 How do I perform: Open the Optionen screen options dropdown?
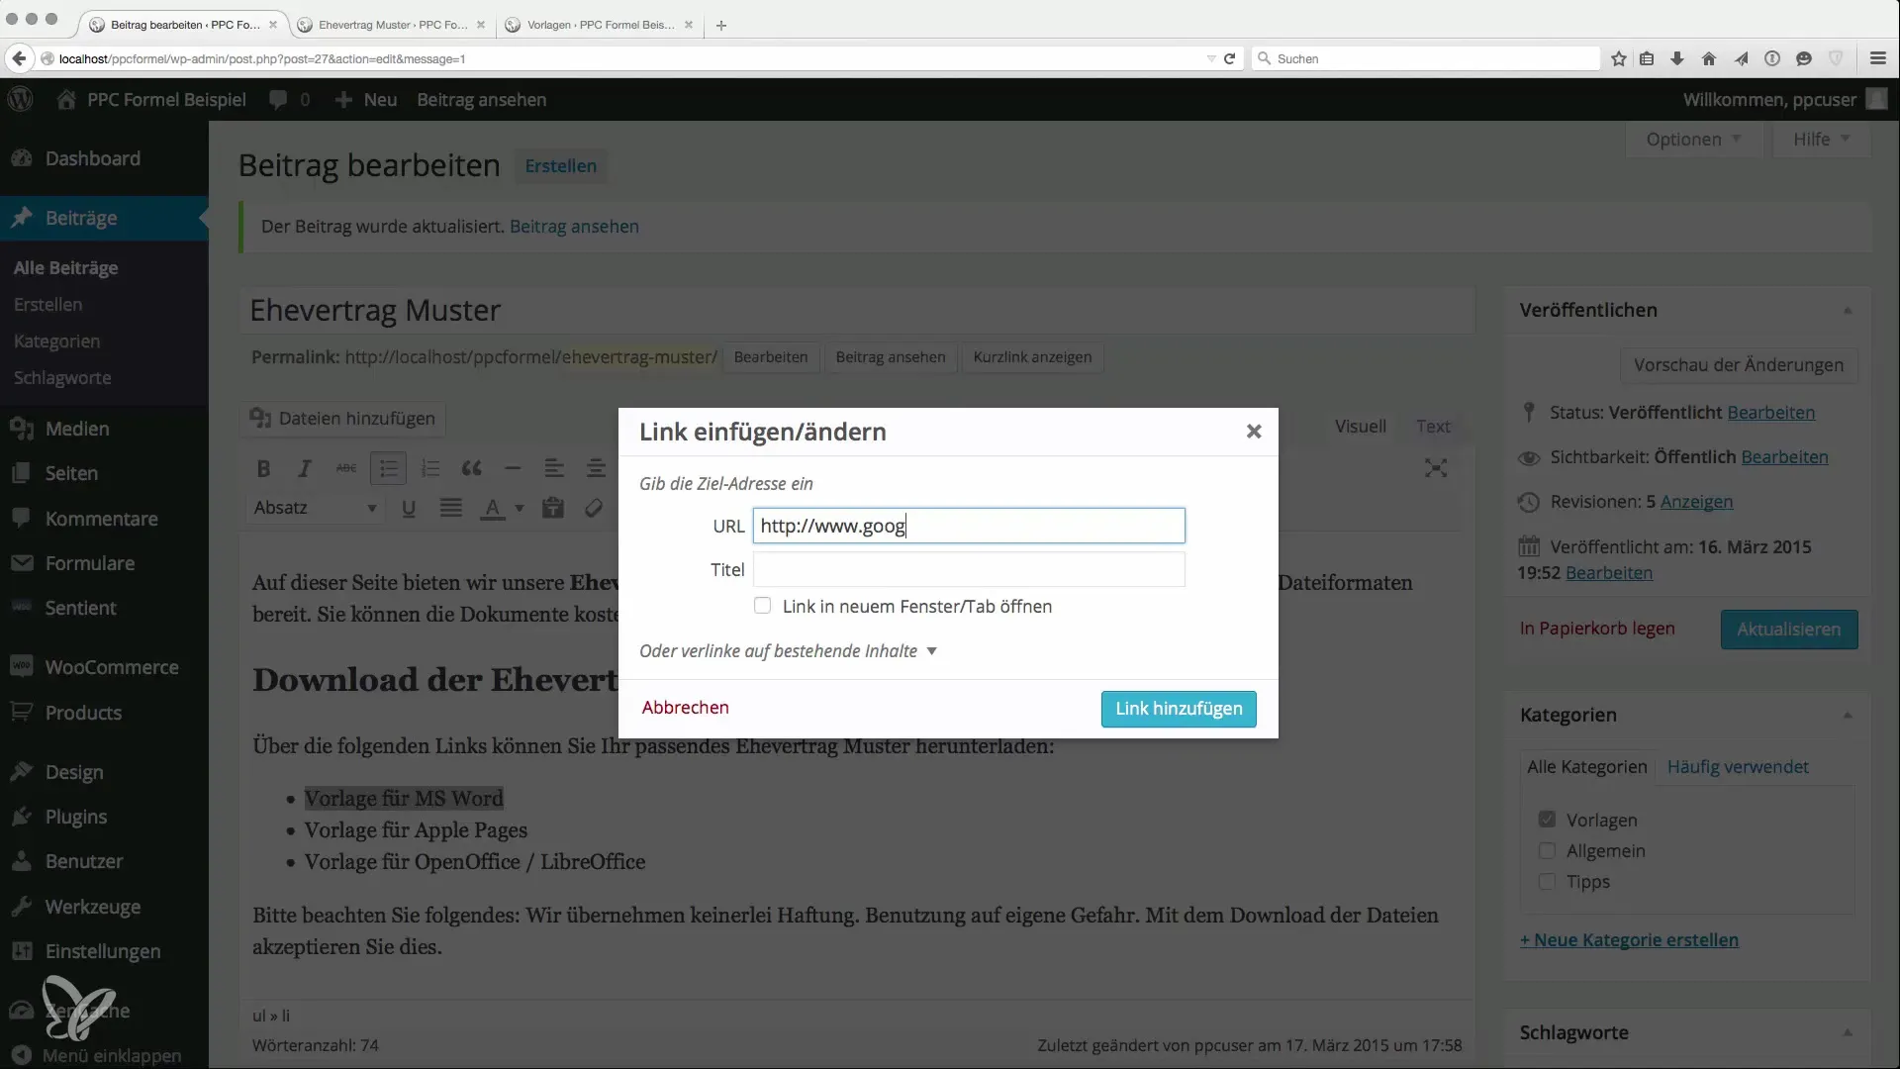point(1692,140)
